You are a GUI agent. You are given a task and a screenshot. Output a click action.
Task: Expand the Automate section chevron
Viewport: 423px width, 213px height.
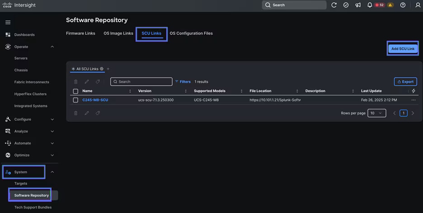pyautogui.click(x=52, y=143)
